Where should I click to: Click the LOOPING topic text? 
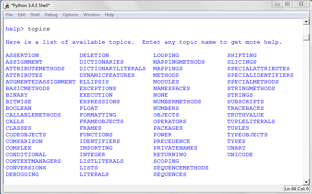coord(166,55)
